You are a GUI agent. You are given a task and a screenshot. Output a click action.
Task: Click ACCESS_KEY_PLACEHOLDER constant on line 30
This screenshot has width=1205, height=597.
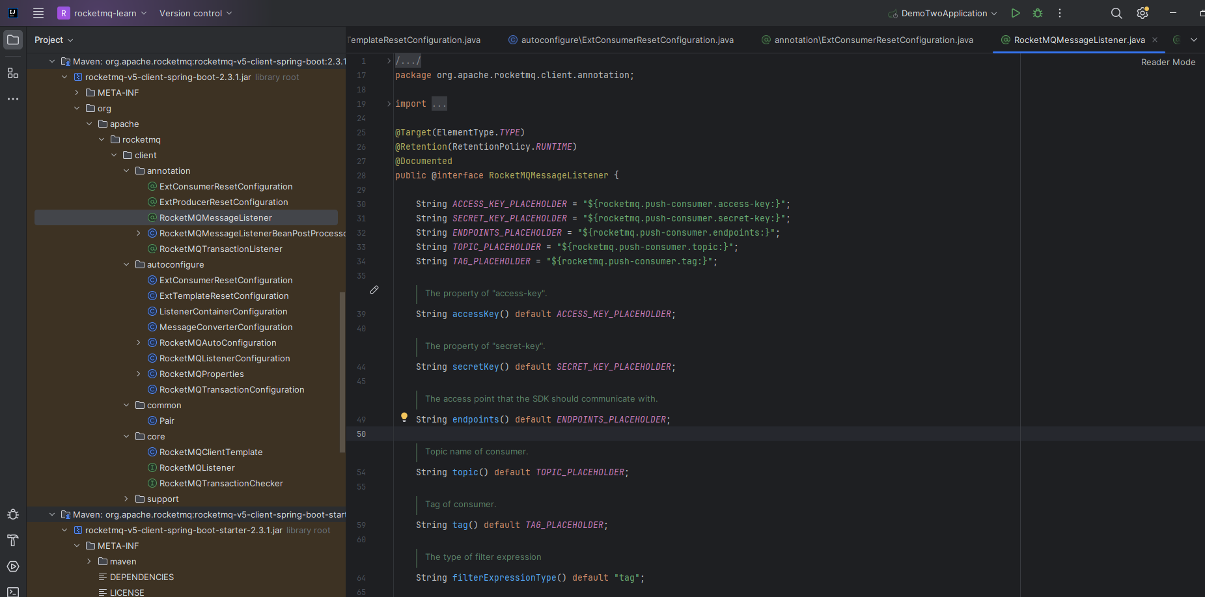[510, 204]
